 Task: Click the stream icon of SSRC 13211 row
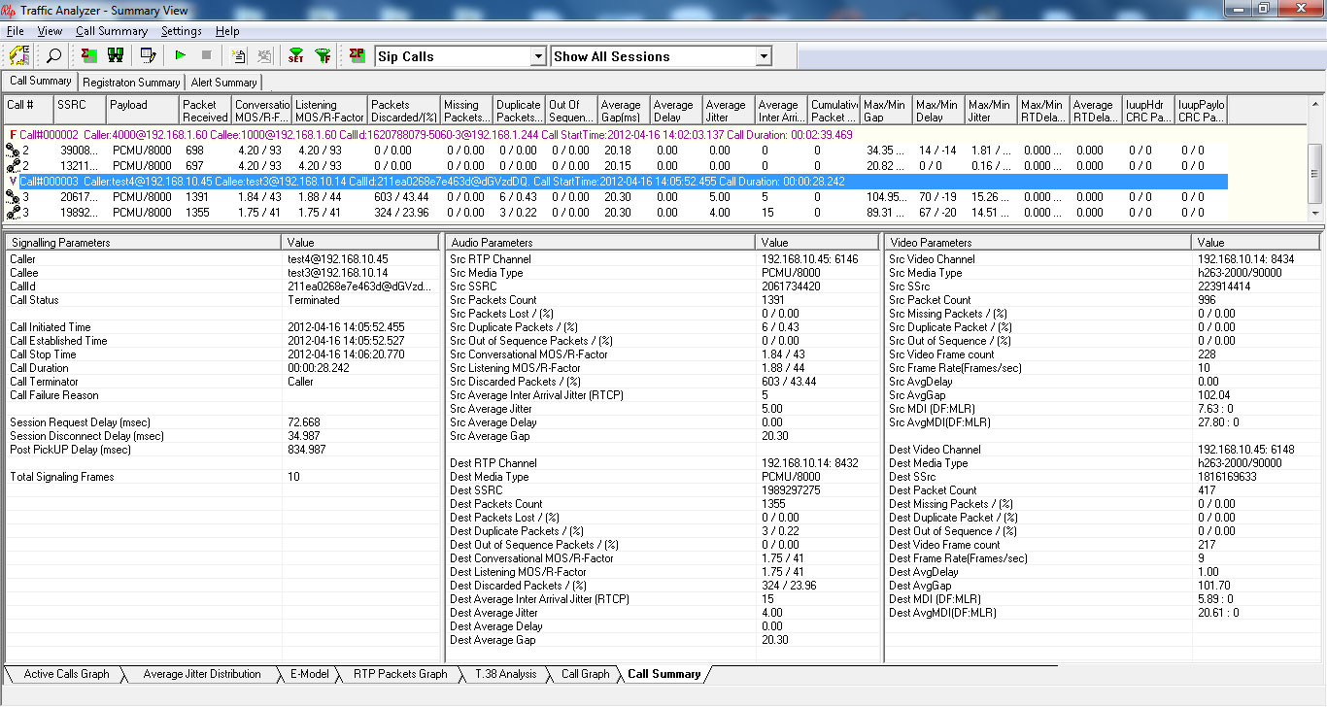pyautogui.click(x=13, y=166)
